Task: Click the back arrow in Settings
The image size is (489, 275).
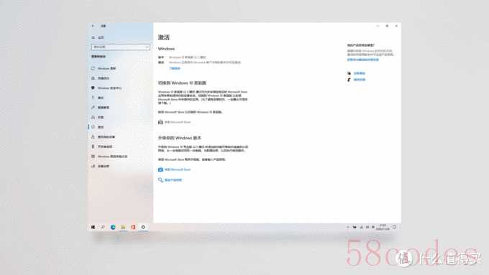Action: click(x=93, y=26)
